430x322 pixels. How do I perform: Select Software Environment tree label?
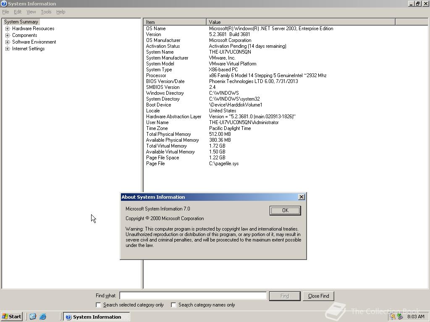tap(34, 42)
